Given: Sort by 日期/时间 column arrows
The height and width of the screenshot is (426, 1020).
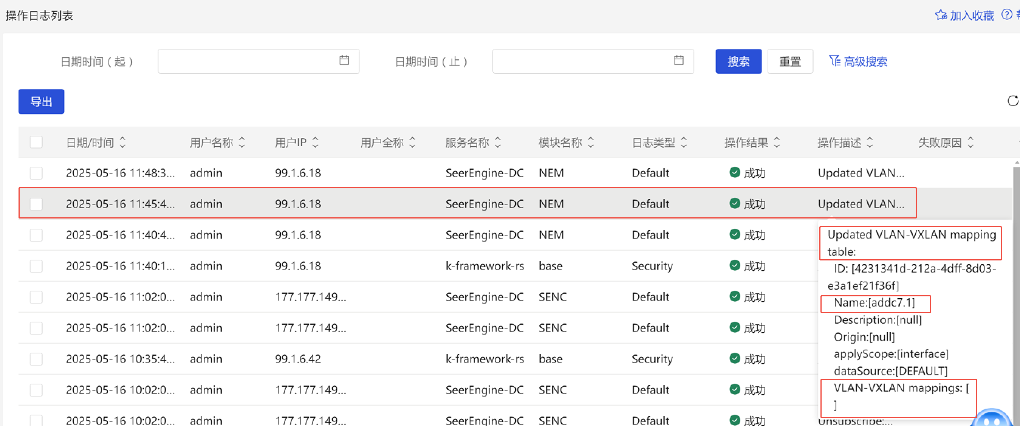Looking at the screenshot, I should point(123,142).
